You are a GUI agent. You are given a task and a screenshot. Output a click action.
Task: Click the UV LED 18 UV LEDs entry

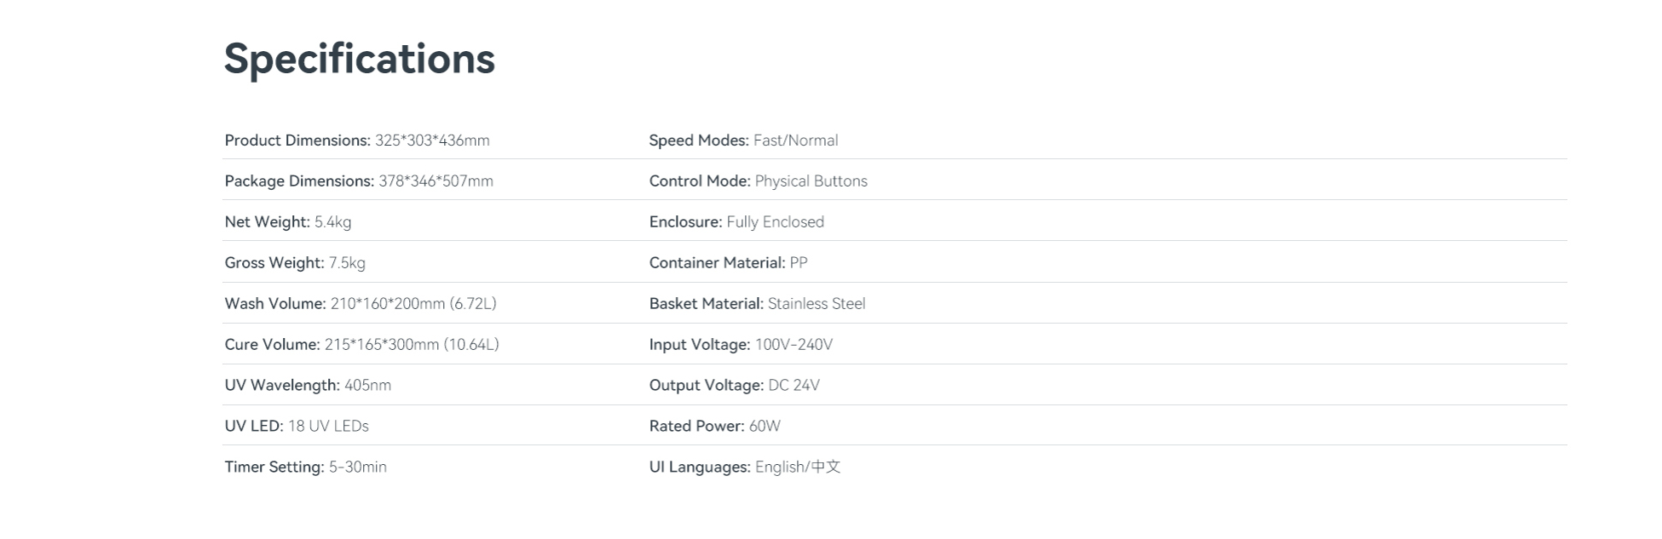(297, 426)
